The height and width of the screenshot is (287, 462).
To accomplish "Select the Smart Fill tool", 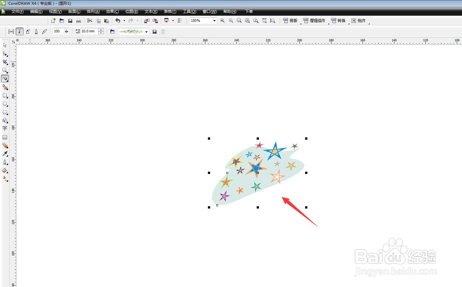I will tap(5, 87).
